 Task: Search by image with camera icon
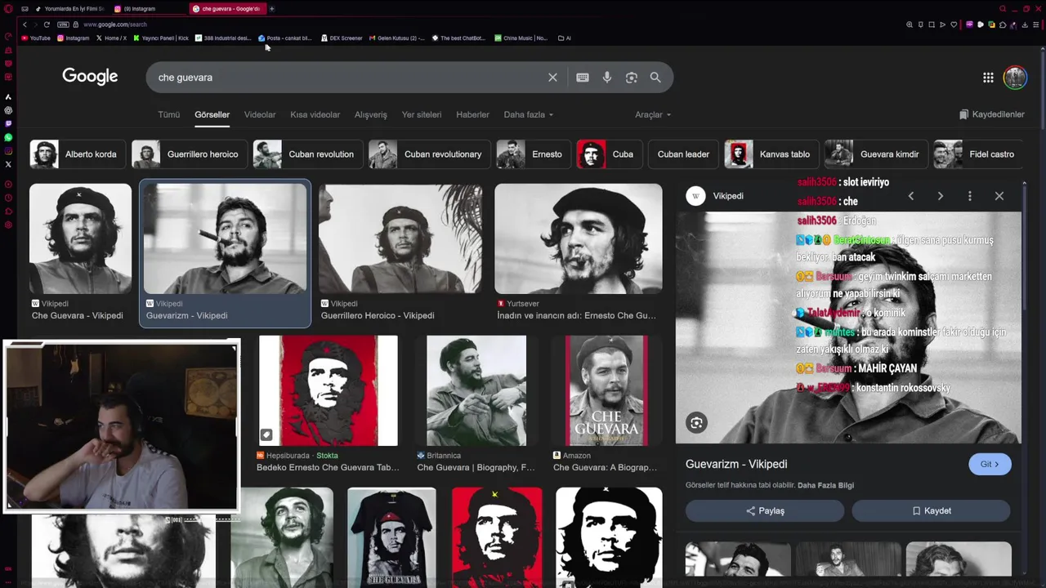632,78
